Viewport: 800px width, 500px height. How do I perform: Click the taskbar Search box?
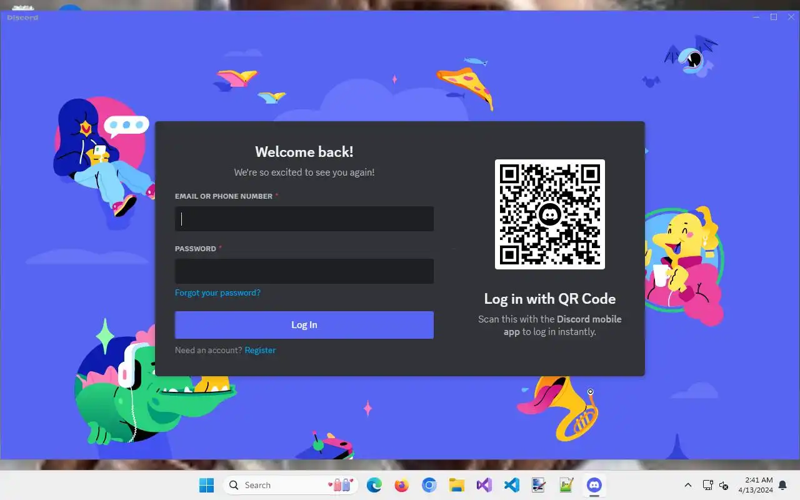(291, 485)
